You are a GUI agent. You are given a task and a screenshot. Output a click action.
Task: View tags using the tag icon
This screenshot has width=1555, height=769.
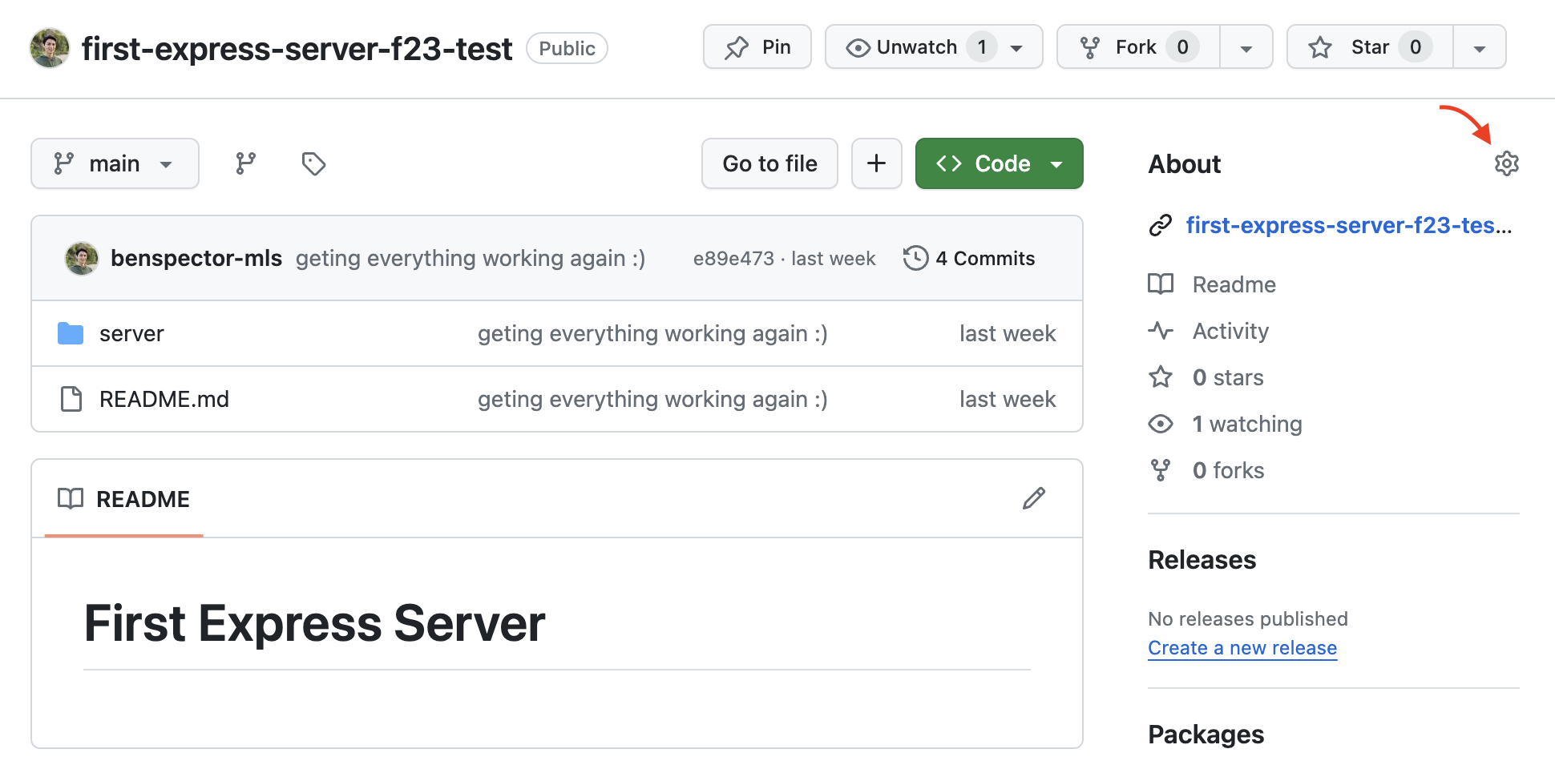point(313,163)
